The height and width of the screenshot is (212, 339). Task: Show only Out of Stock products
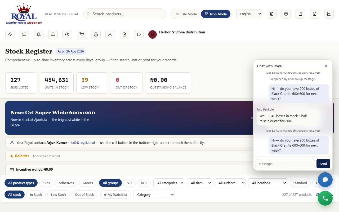(84, 195)
